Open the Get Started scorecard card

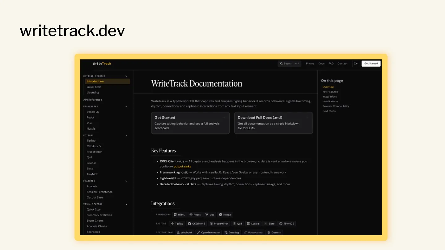(x=190, y=123)
